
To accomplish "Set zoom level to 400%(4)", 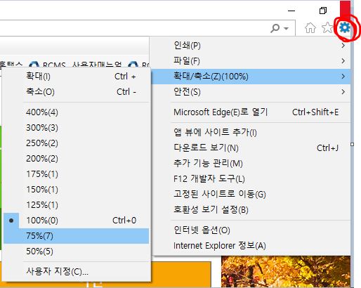I will click(x=77, y=112).
